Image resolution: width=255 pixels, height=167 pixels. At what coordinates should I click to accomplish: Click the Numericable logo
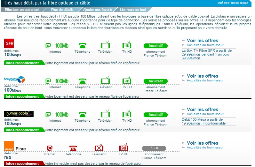[19, 114]
